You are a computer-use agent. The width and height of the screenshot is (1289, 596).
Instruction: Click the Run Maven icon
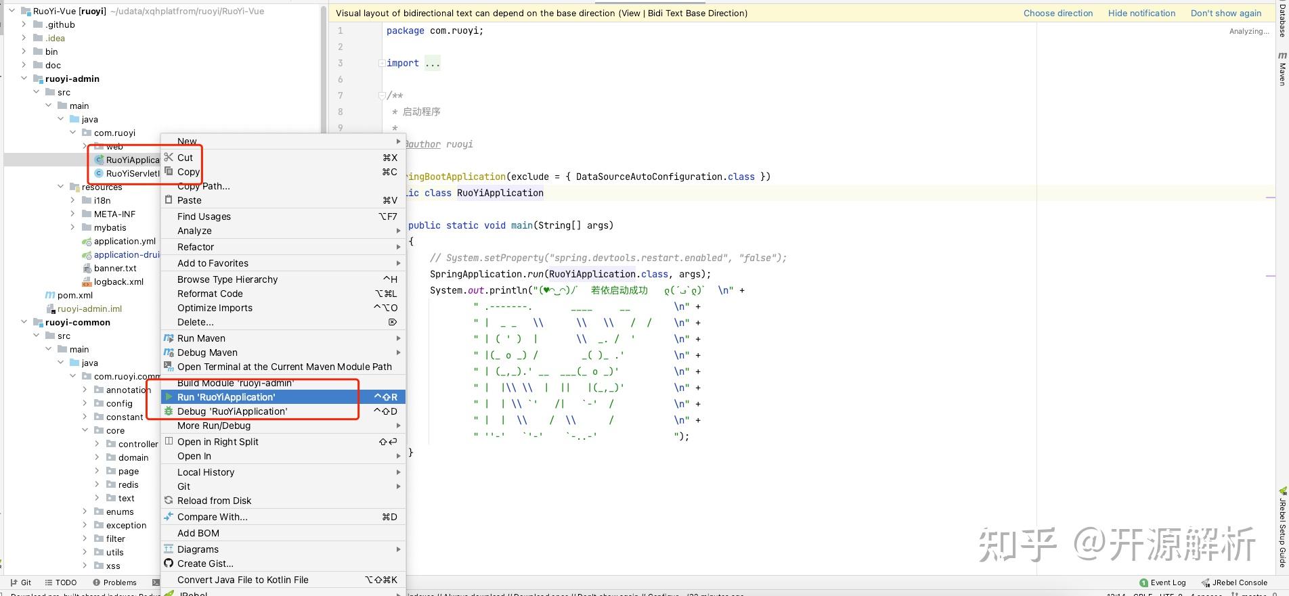tap(169, 338)
